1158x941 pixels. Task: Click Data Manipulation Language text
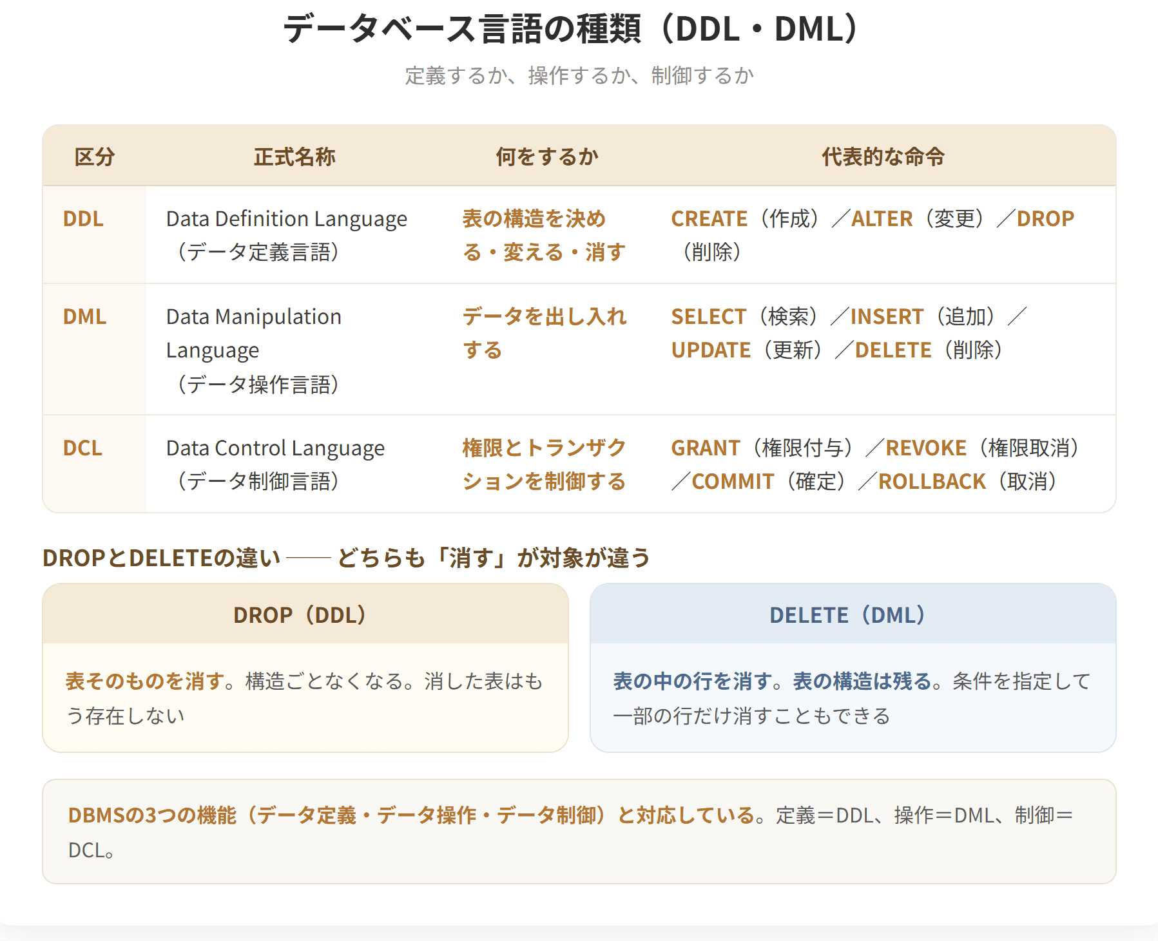click(254, 334)
